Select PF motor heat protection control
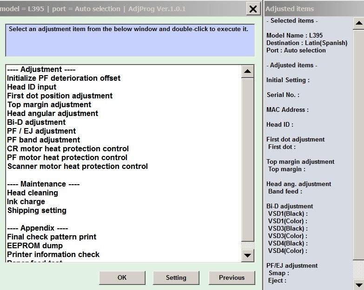The height and width of the screenshot is (290, 364). (x=67, y=157)
